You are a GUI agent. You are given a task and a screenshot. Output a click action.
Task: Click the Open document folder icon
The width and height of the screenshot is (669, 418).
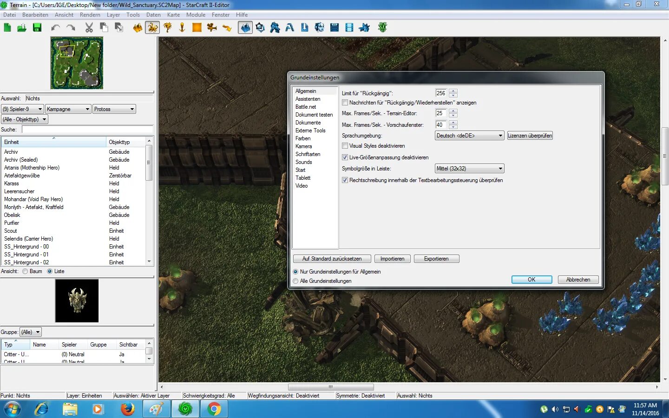point(22,28)
